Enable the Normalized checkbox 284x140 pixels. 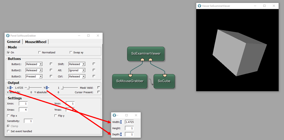pos(40,52)
